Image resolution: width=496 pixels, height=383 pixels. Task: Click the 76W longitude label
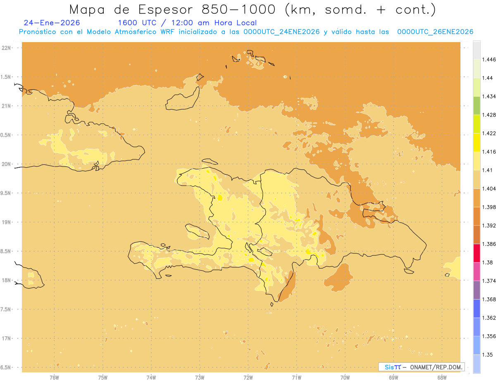54,378
